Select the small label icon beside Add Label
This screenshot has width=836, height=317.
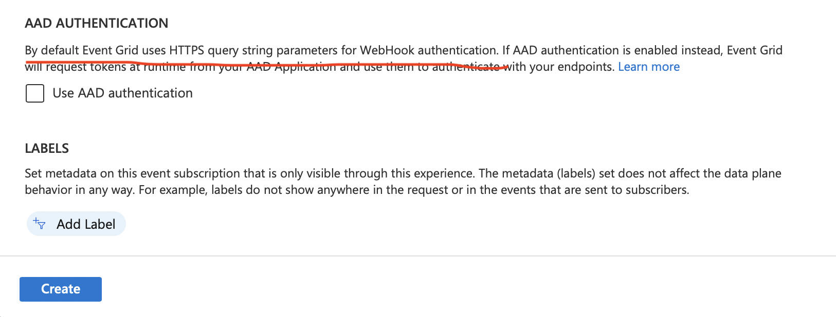tap(39, 224)
